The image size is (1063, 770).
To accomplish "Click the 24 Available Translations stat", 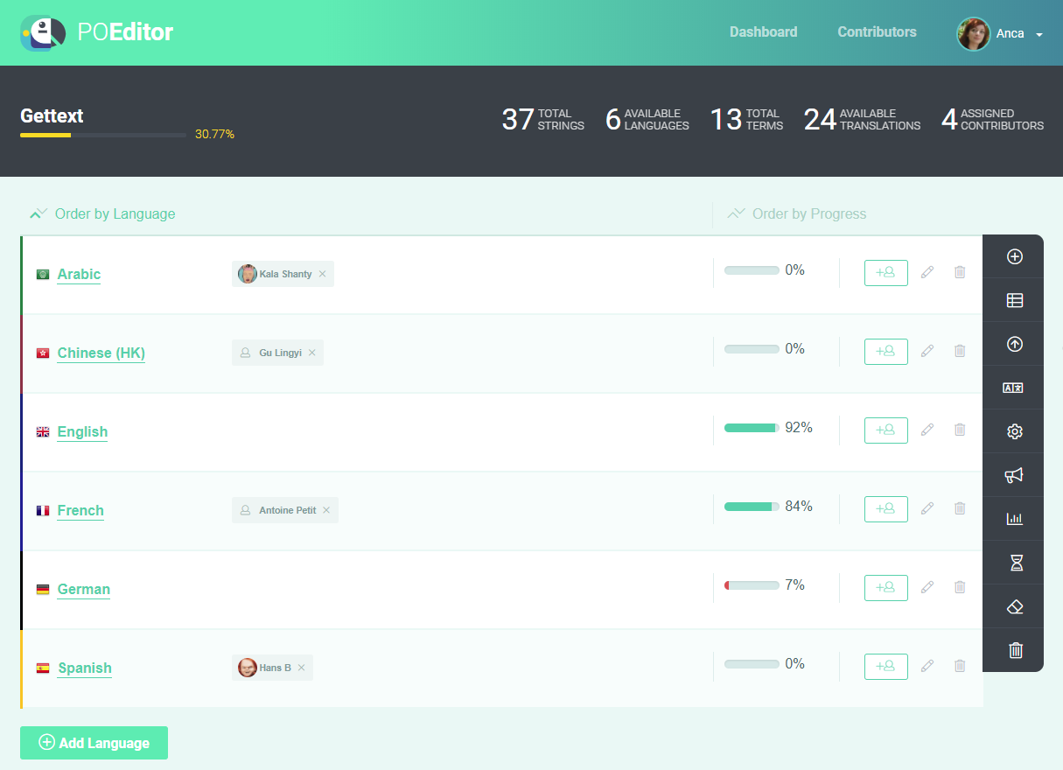I will click(x=862, y=119).
